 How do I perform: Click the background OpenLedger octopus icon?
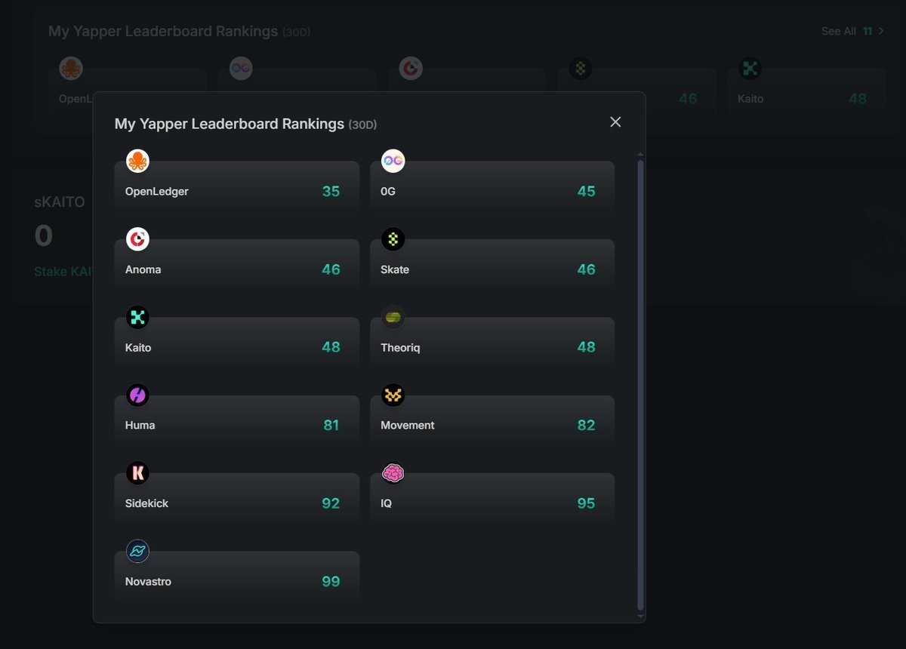click(x=71, y=69)
